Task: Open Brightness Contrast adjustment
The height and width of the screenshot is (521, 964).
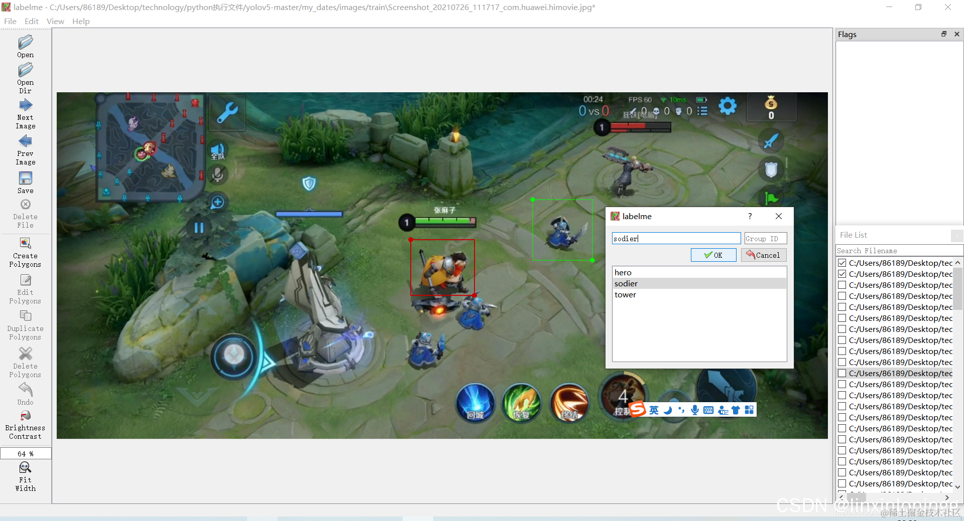Action: pyautogui.click(x=25, y=425)
